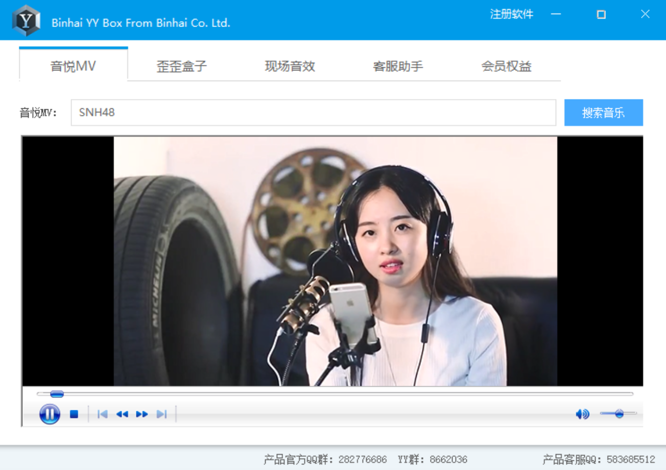
Task: Rewind the video with the double-left arrows
Action: pos(122,414)
